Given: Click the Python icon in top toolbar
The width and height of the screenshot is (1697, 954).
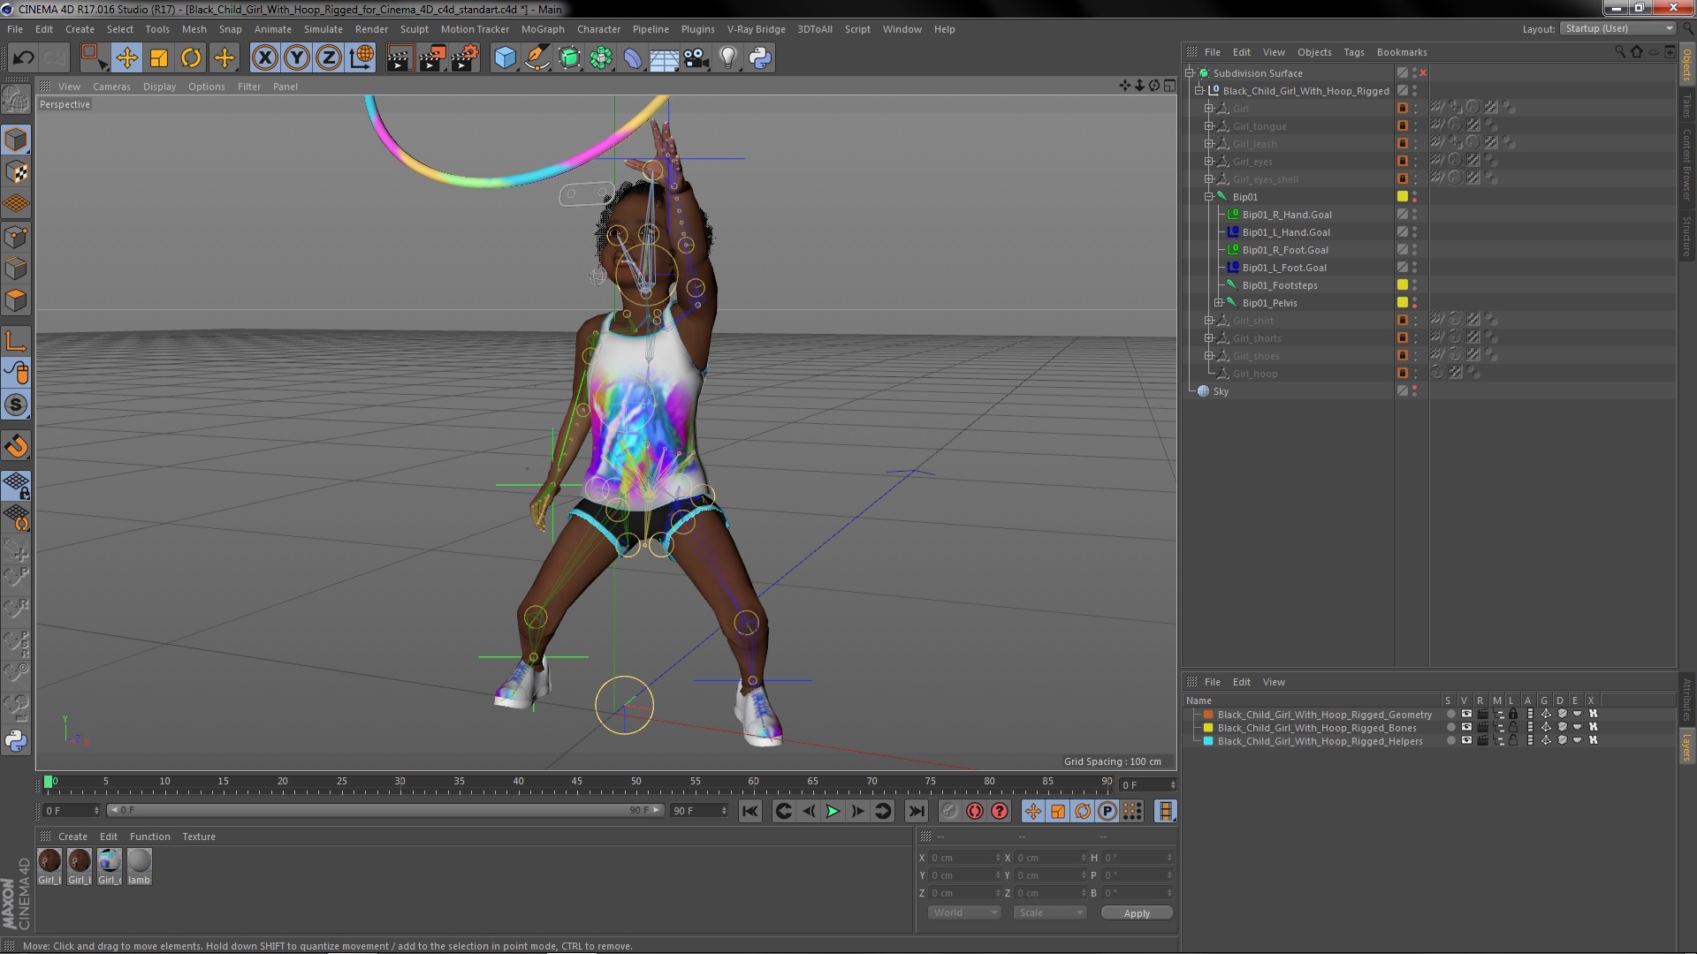Looking at the screenshot, I should point(760,58).
